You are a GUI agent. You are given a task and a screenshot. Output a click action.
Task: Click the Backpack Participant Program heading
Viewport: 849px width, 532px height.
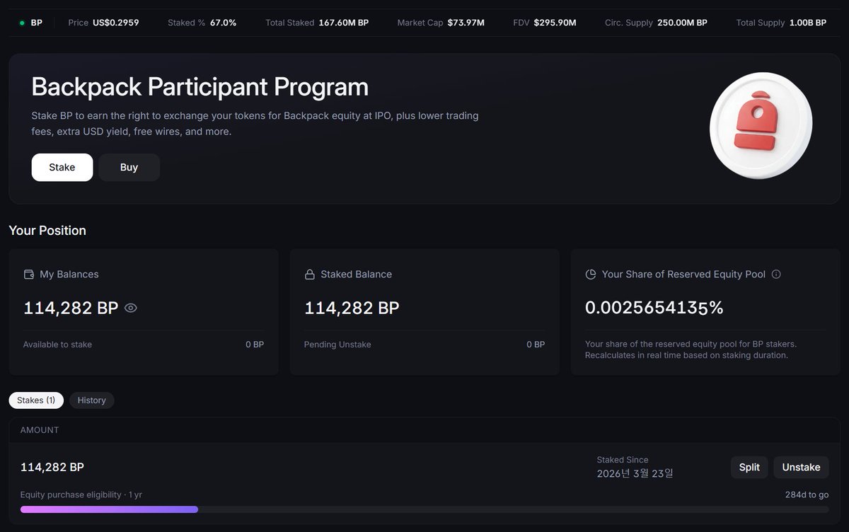pos(200,87)
